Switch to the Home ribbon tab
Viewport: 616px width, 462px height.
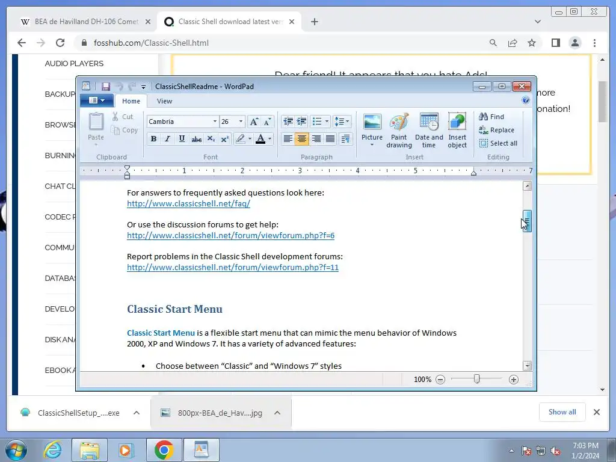coord(131,101)
